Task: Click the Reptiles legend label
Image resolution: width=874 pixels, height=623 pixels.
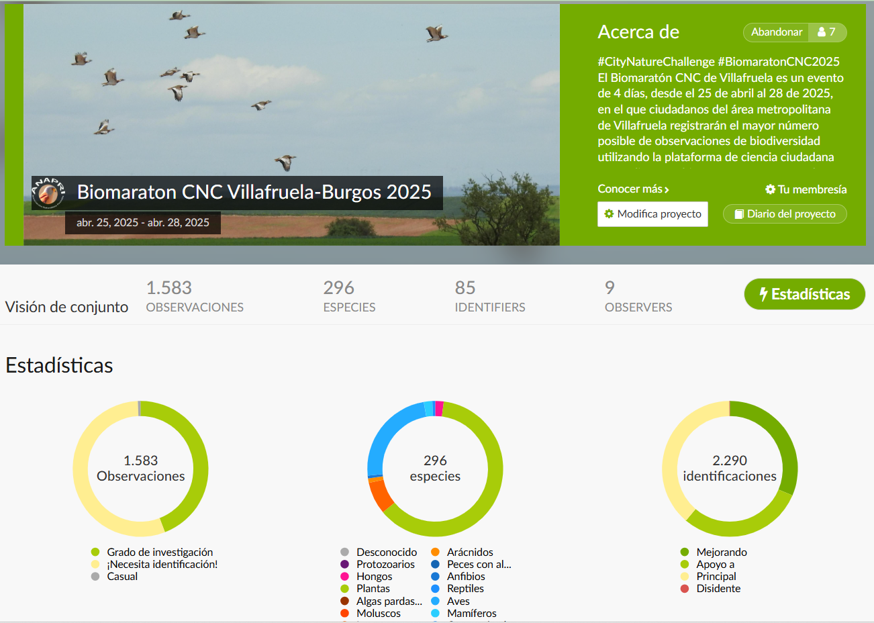Action: [x=465, y=589]
